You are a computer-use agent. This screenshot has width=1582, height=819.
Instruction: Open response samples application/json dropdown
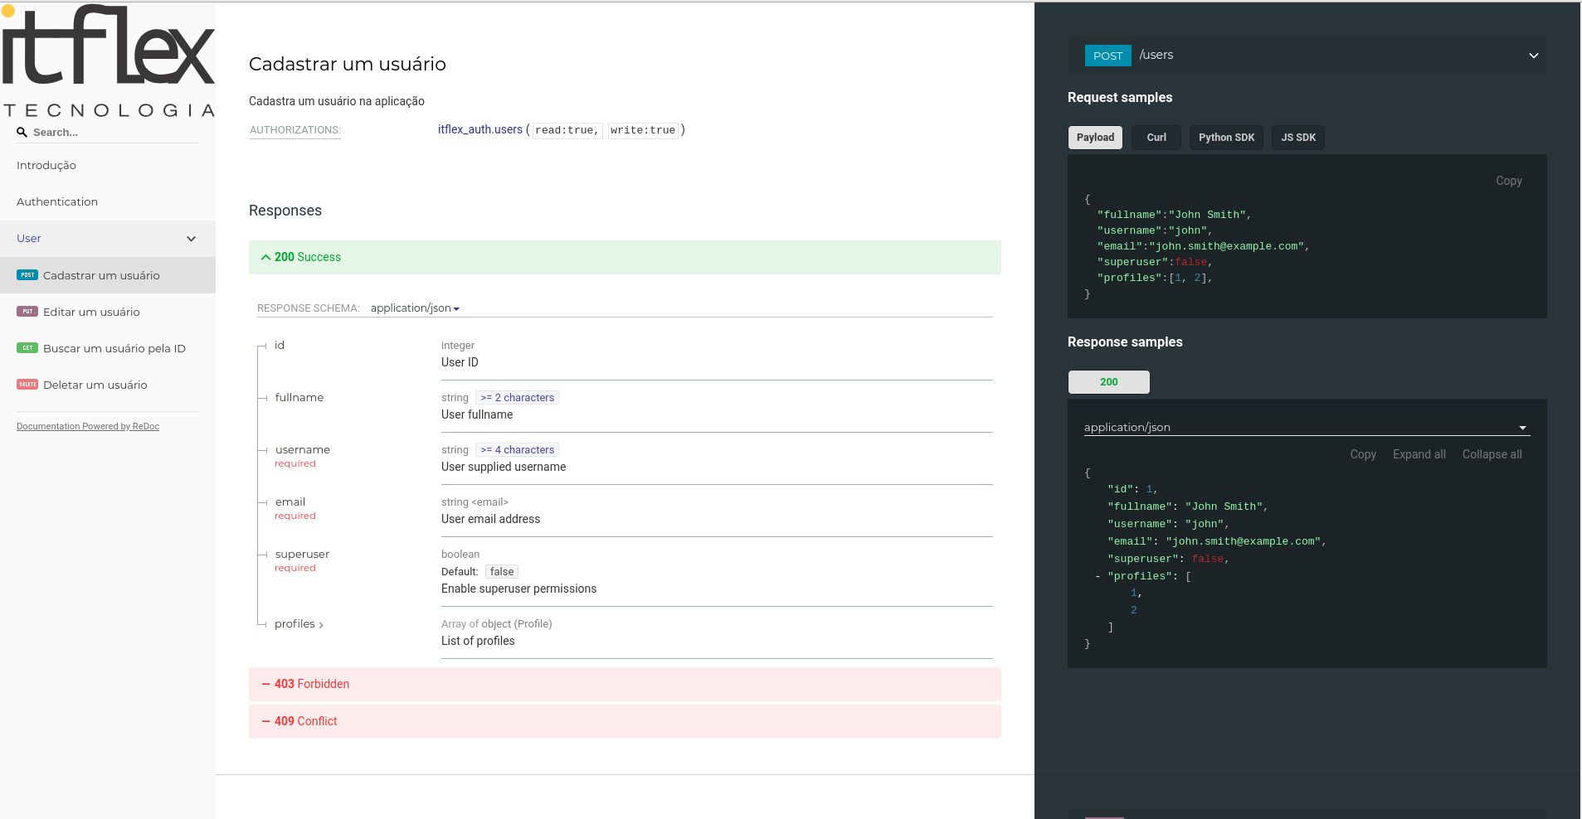[1307, 428]
